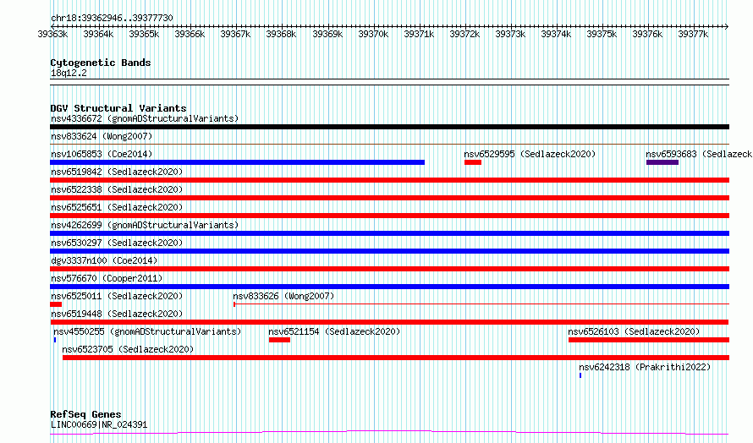The width and height of the screenshot is (753, 443).
Task: Select the 18q12.2 band label
Action: pyautogui.click(x=69, y=73)
